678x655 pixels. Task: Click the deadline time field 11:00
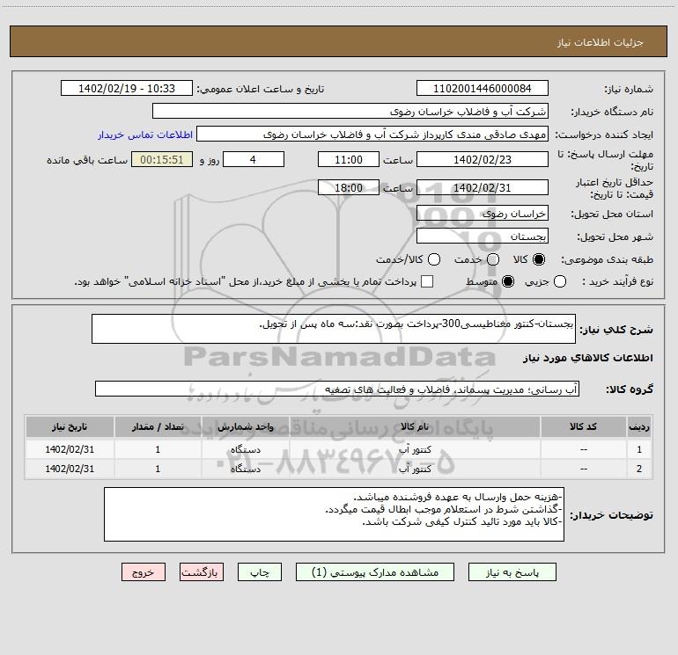[349, 159]
